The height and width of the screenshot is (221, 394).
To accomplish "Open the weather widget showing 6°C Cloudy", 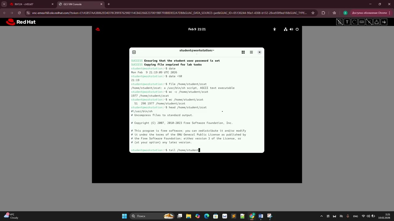I will (x=11, y=216).
